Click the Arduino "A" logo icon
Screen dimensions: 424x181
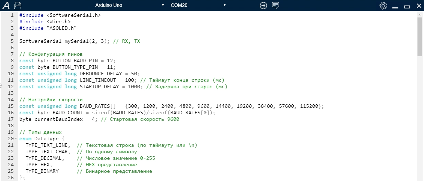point(6,5)
